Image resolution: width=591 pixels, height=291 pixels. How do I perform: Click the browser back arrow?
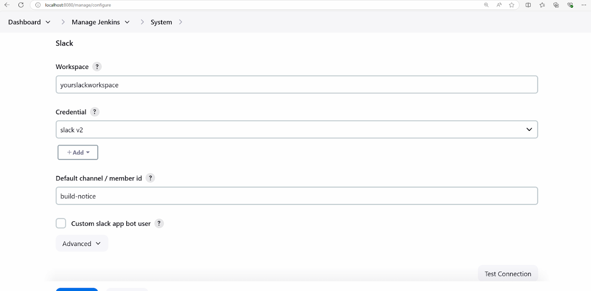point(7,5)
